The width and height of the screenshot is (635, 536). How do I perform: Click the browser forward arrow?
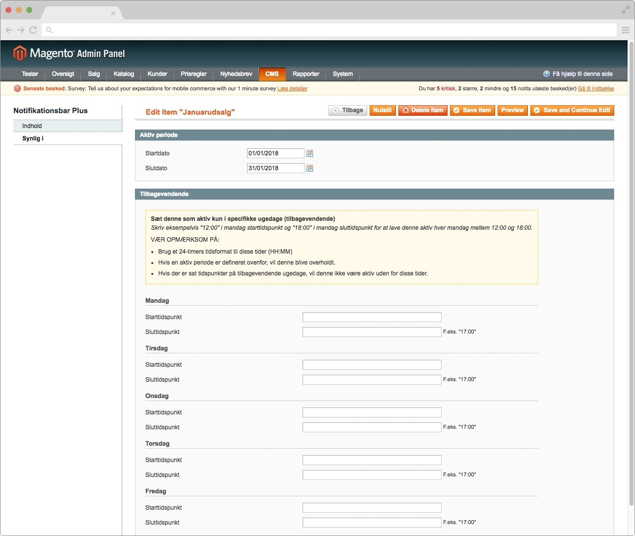pyautogui.click(x=21, y=30)
